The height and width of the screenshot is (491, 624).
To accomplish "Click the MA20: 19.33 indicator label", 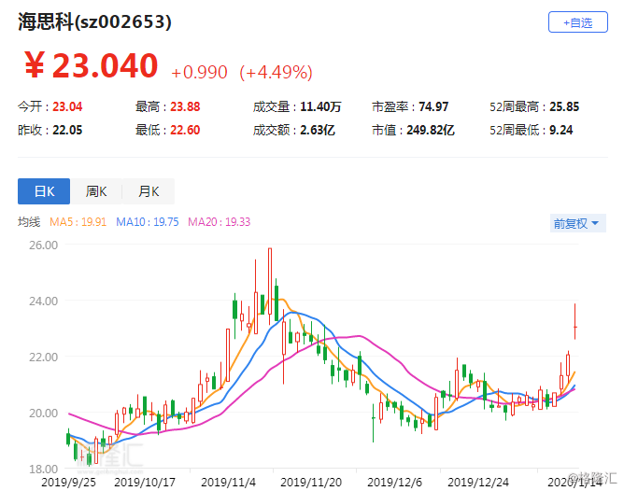I will click(219, 222).
